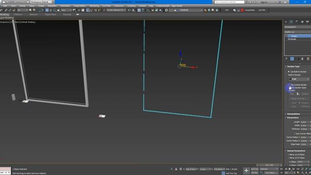Activate the Select Object tool
This screenshot has width=311, height=175.
click(x=30, y=10)
